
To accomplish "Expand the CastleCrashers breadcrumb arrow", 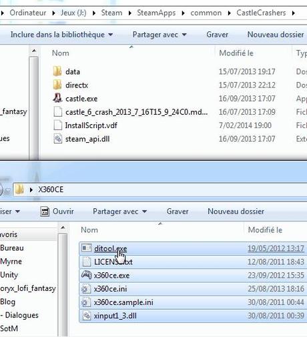I will 294,13.
